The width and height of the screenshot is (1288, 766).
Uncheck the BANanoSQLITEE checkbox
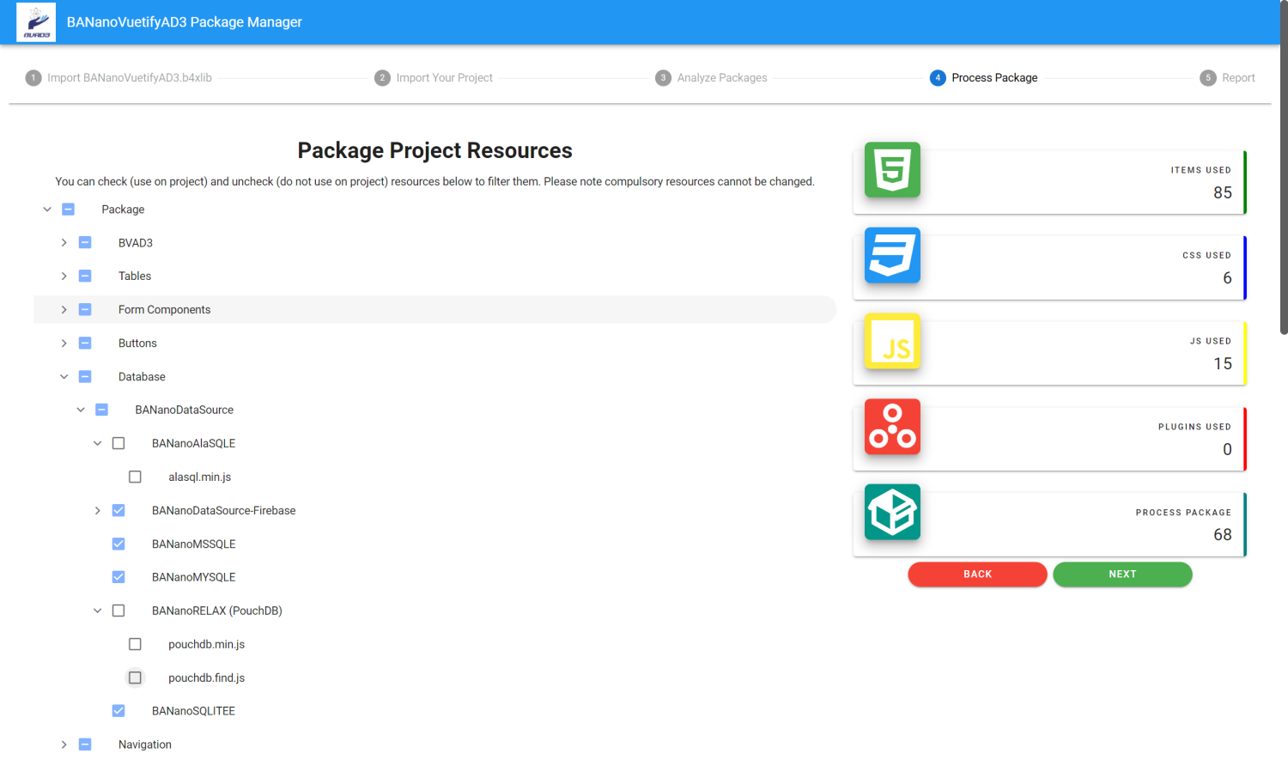[x=118, y=712]
